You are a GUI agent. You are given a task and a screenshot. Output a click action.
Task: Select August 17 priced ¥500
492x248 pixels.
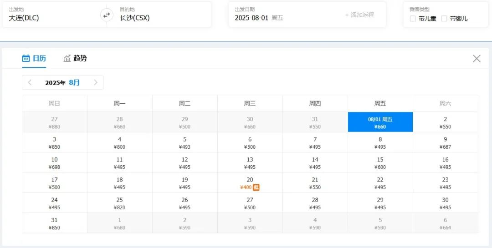[55, 183]
